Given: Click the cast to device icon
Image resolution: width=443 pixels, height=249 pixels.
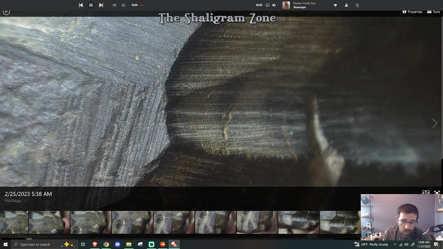Looking at the screenshot, I should pos(268,5).
